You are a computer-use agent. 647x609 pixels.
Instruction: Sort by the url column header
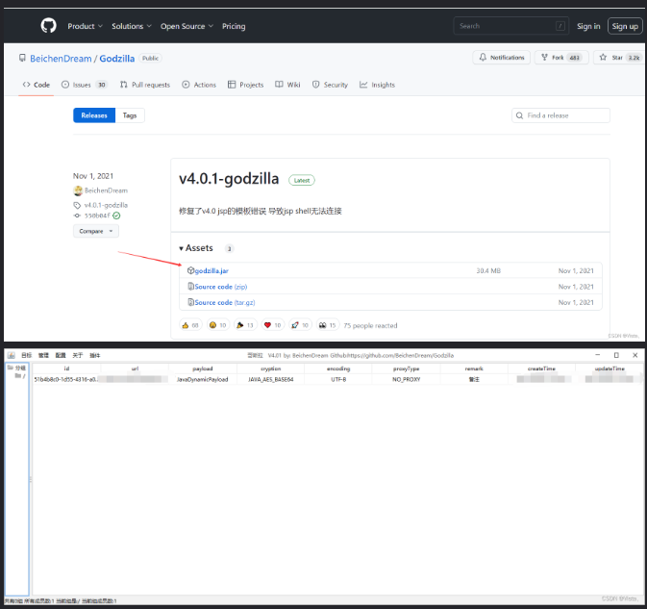point(135,368)
